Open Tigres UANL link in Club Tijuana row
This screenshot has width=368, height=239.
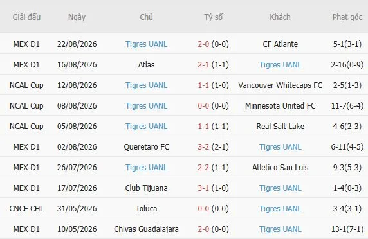click(281, 188)
